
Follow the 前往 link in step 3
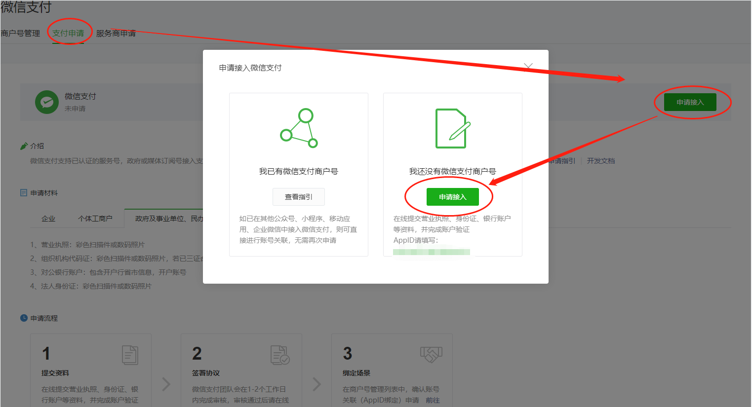(x=433, y=400)
